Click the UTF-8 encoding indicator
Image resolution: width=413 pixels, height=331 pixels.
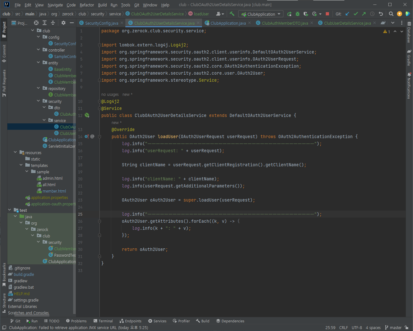[357, 327]
